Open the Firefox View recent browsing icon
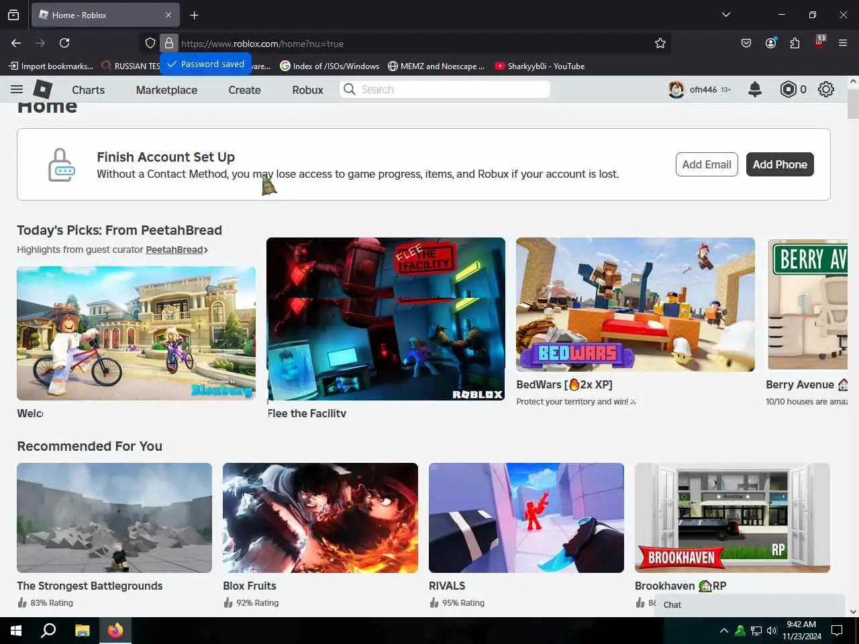859x644 pixels. 13,15
